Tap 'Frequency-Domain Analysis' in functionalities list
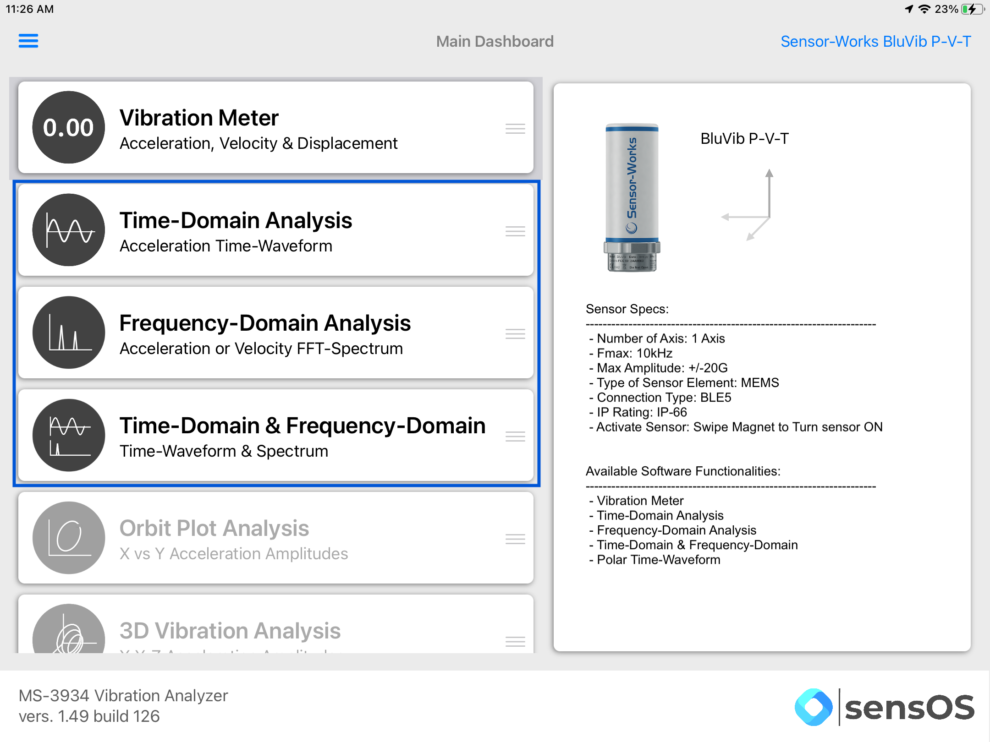Viewport: 990px width, 742px height. point(672,530)
